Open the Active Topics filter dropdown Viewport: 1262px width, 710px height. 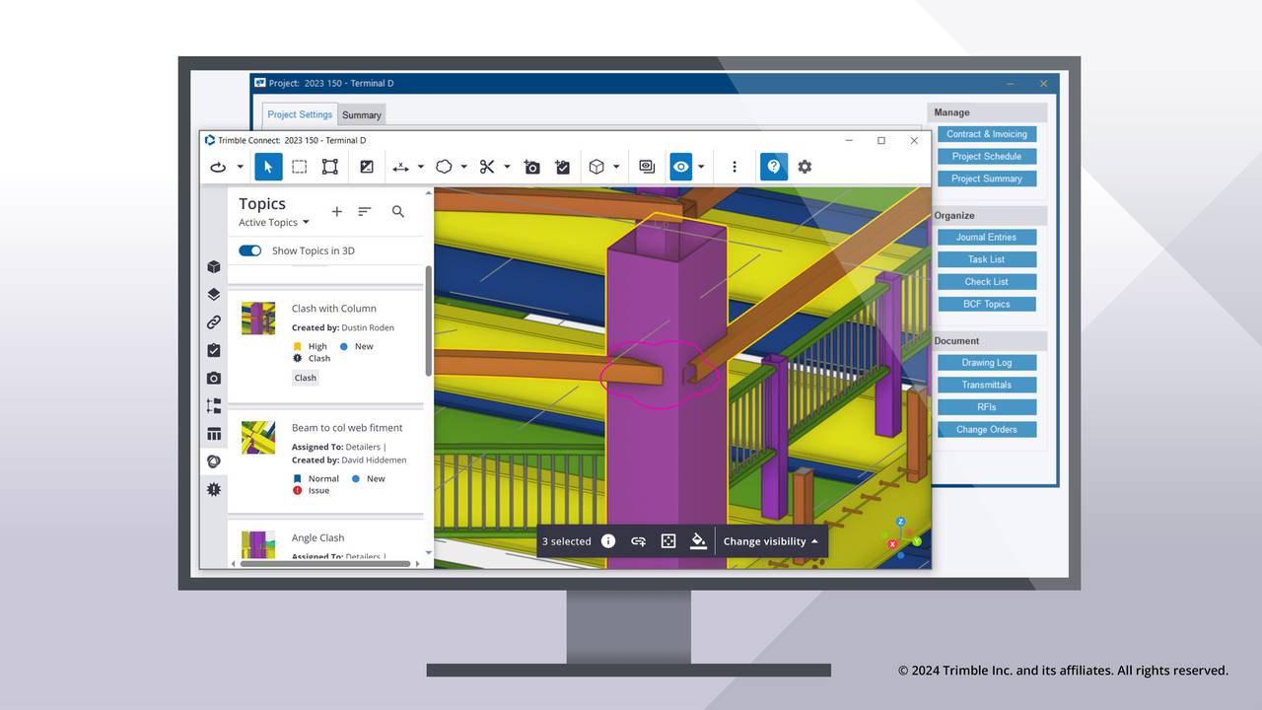pos(274,222)
